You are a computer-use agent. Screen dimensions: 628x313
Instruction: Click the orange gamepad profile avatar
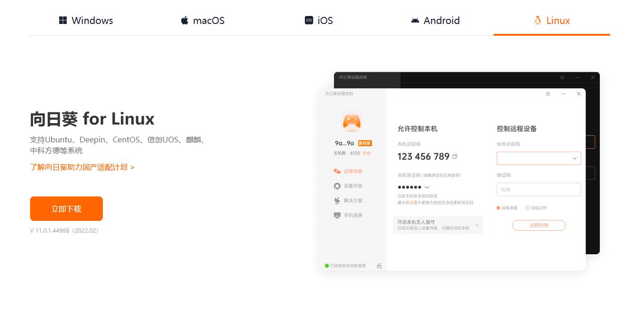point(352,121)
